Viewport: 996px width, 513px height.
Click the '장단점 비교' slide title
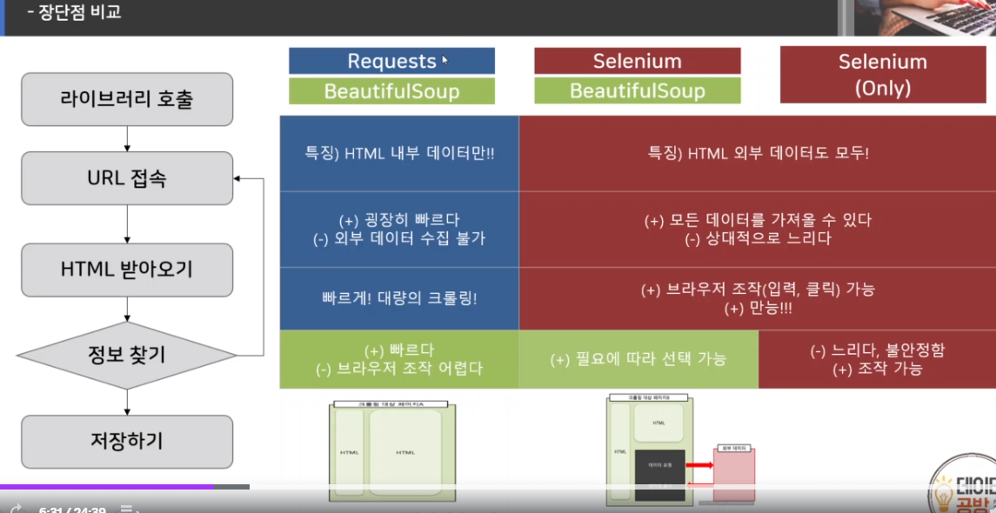[x=79, y=11]
